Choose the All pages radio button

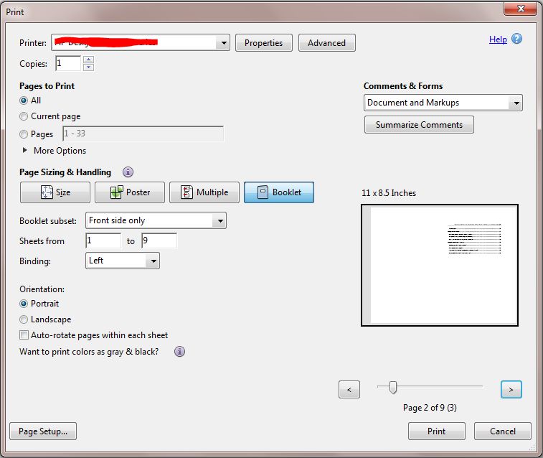24,101
